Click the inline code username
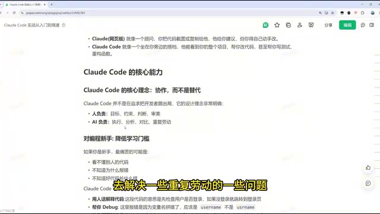Screen dimensions: 380x214 211,207
